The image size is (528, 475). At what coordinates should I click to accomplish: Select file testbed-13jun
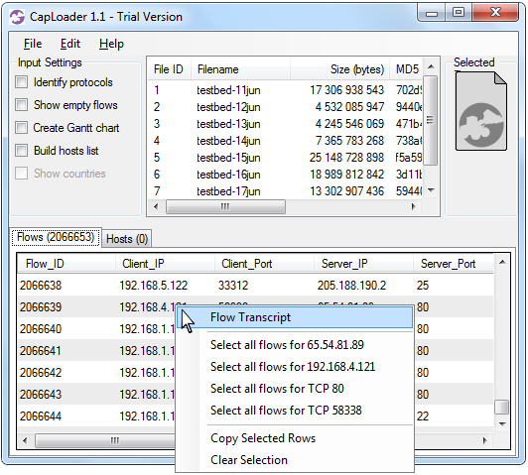285,124
